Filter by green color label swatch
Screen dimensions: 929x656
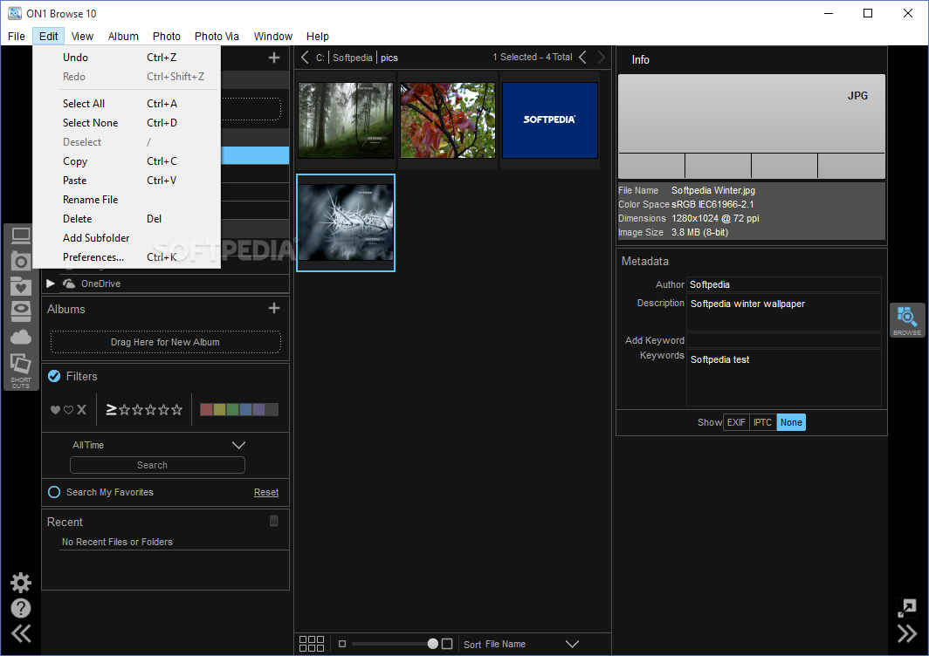pyautogui.click(x=233, y=410)
